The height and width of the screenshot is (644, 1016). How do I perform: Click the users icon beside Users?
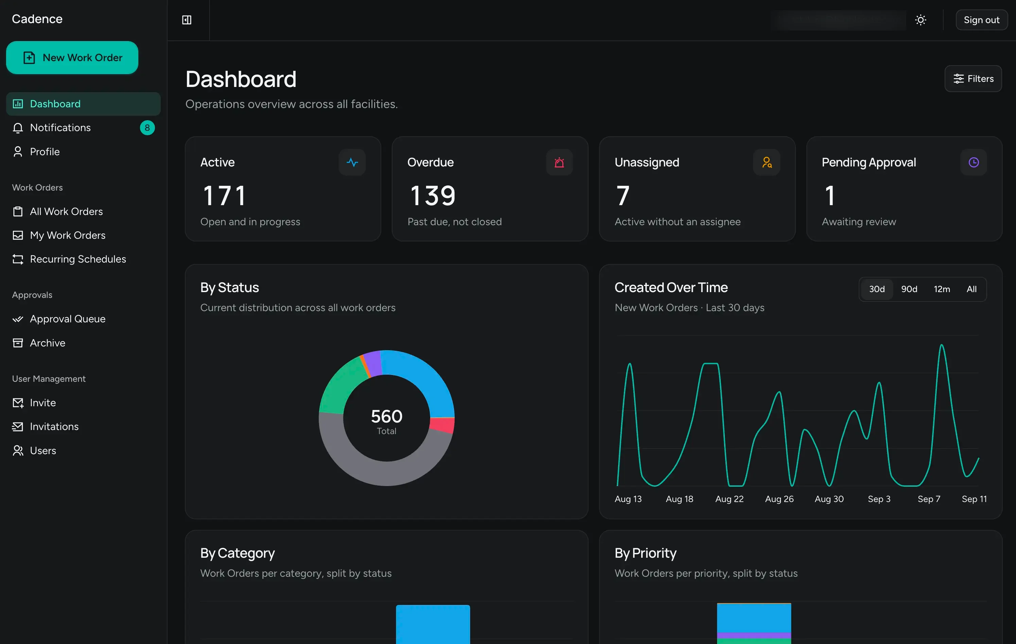point(18,450)
